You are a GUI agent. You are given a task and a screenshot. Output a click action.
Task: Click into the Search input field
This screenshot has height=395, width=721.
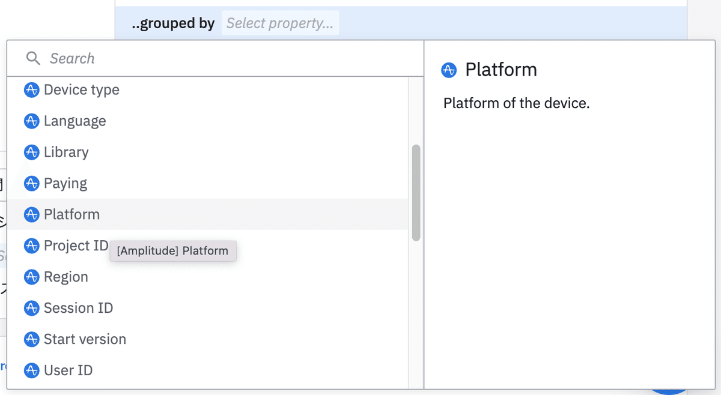[x=228, y=58]
